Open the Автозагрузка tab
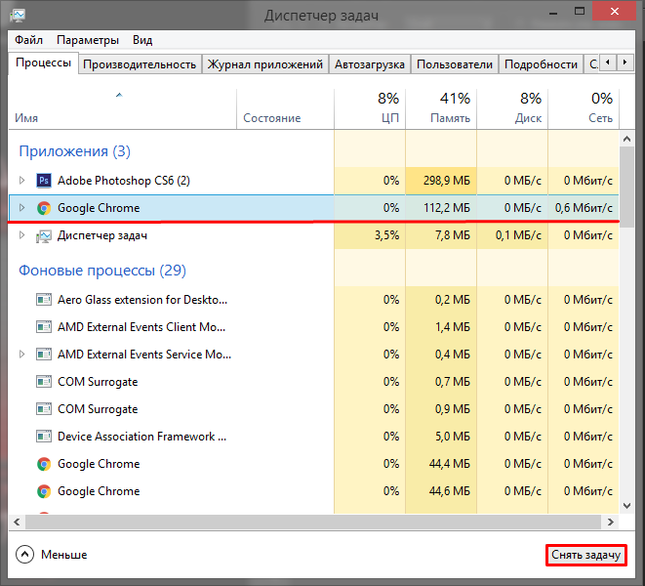This screenshot has width=645, height=586. [x=369, y=64]
